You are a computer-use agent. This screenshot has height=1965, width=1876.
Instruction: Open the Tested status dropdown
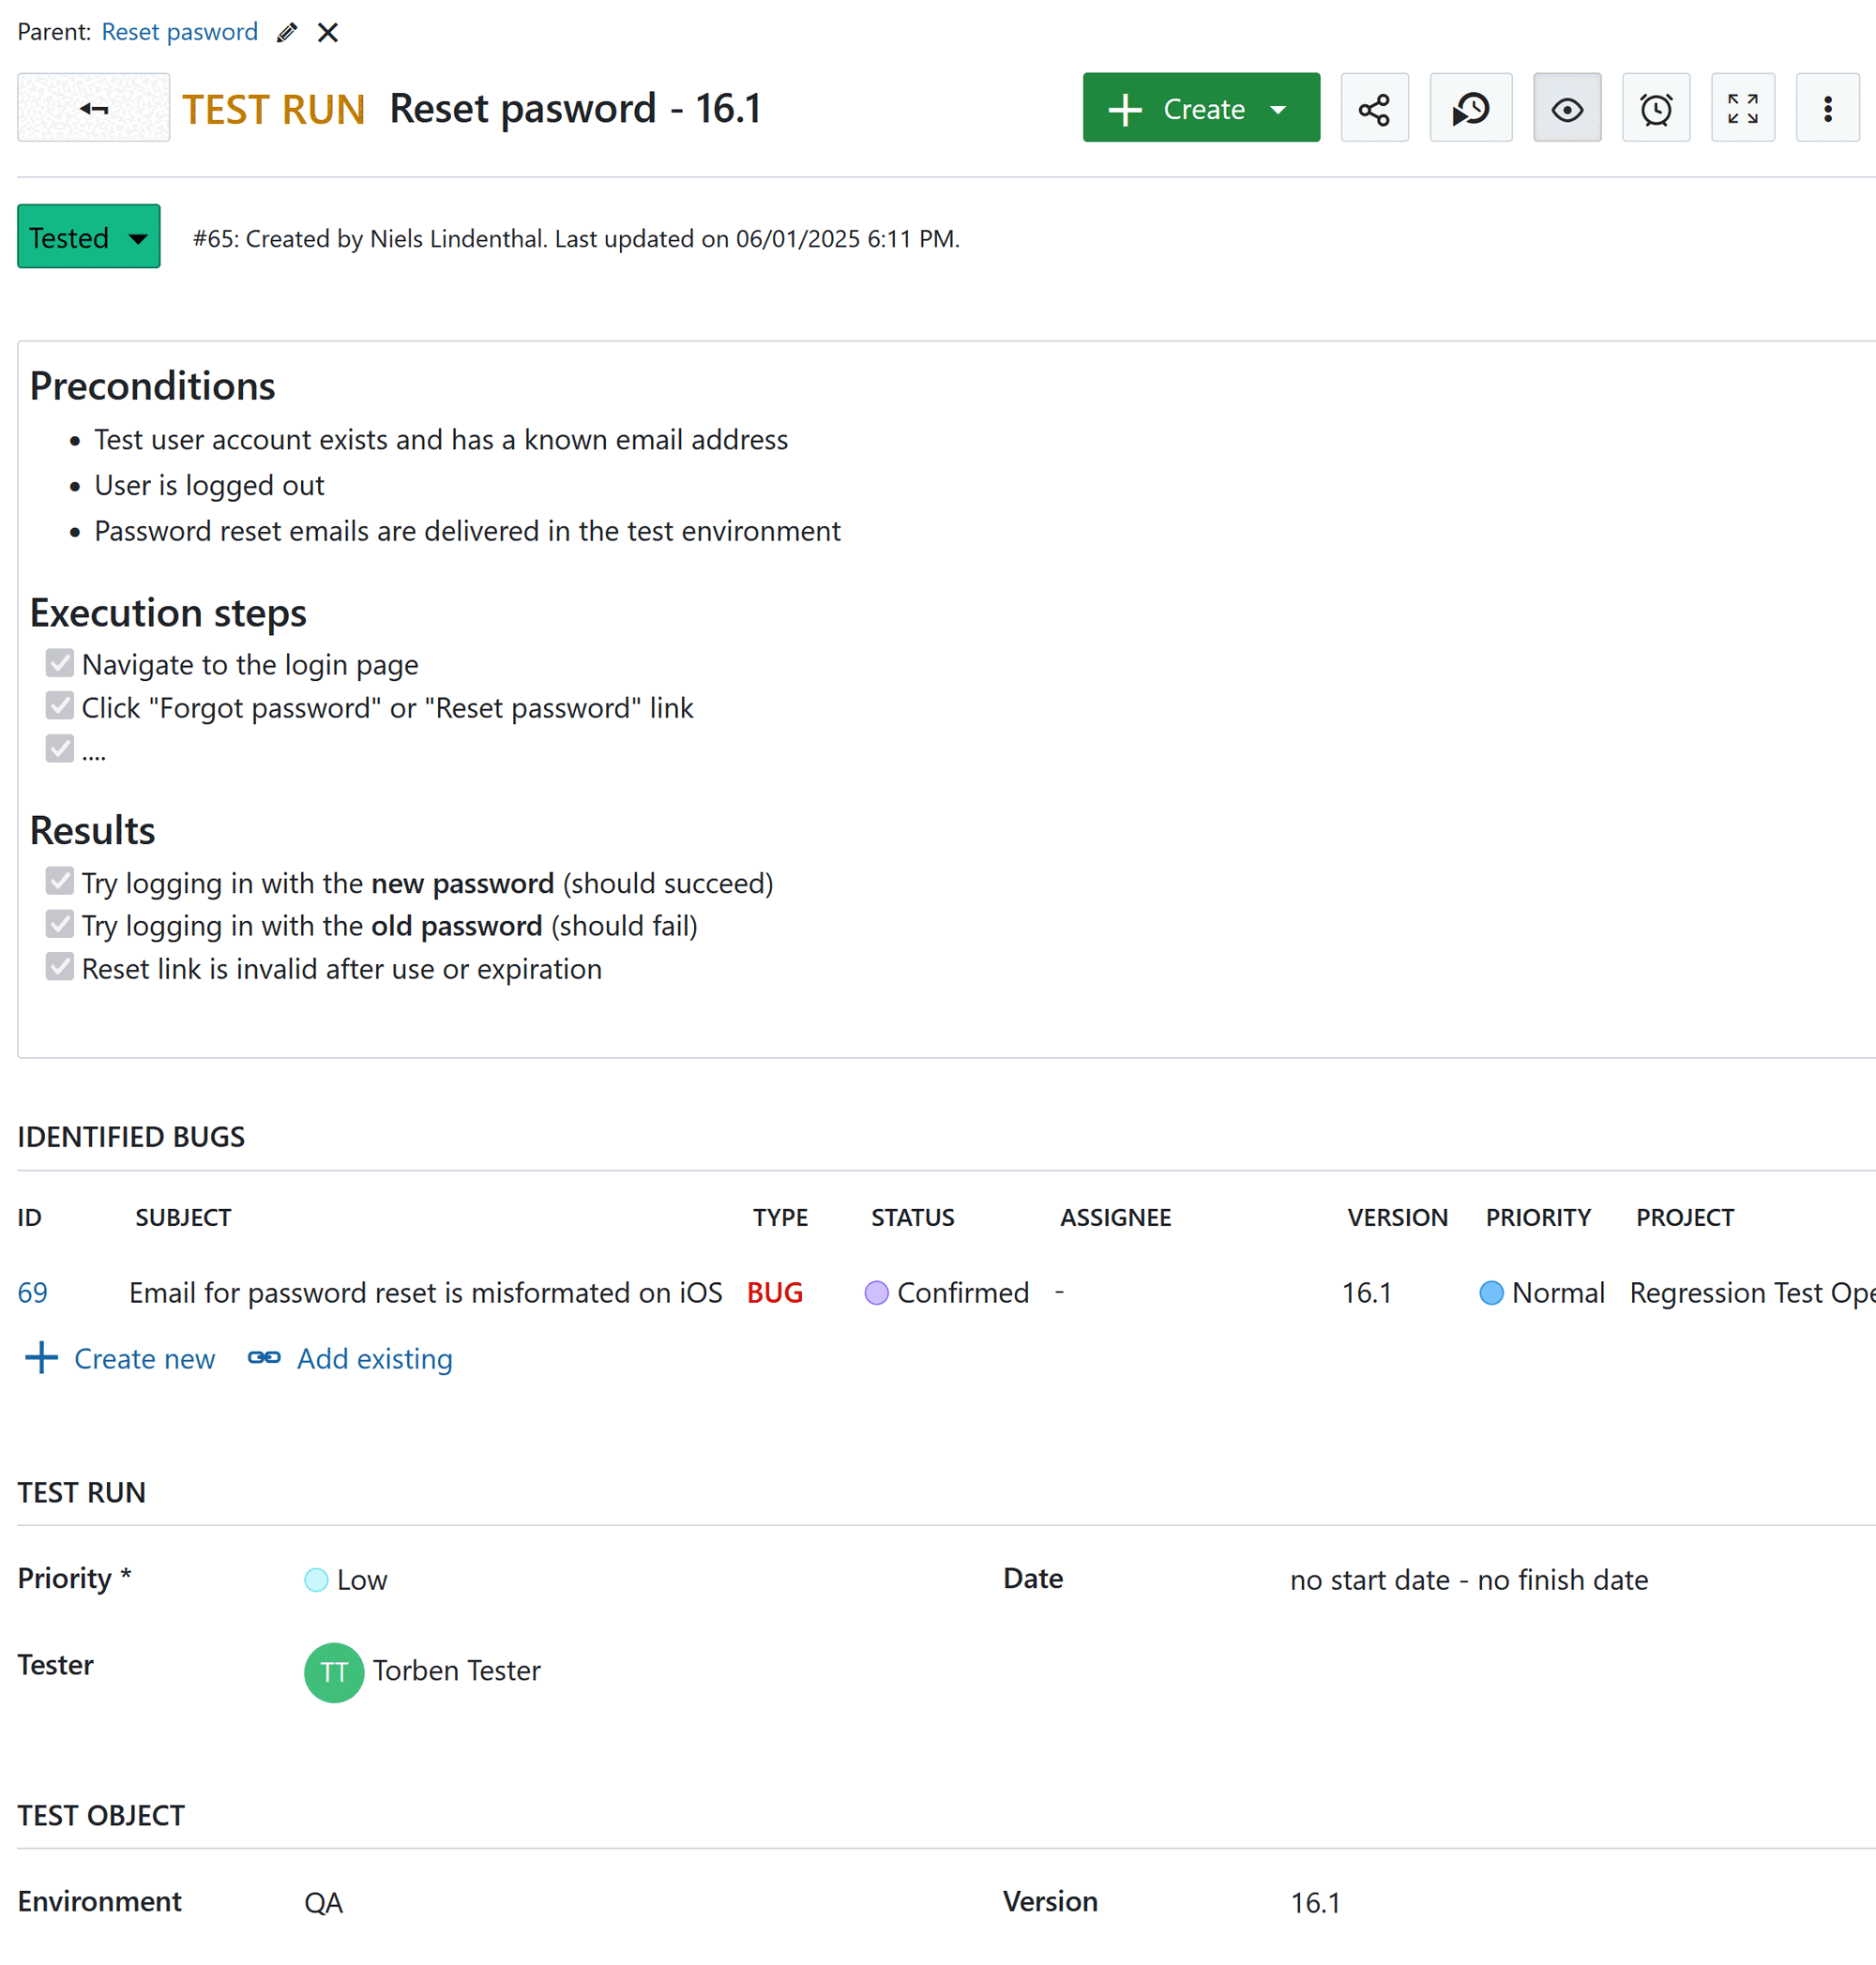88,236
